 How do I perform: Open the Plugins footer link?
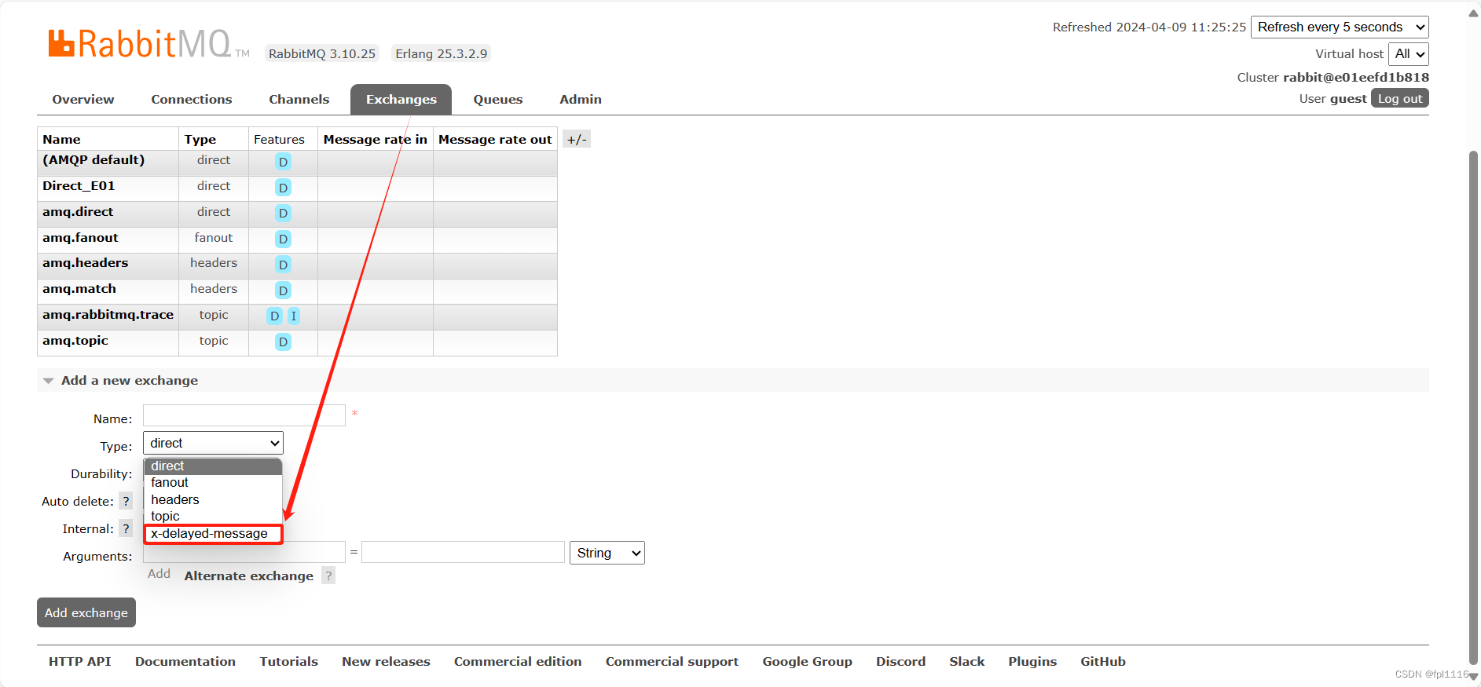tap(1032, 661)
